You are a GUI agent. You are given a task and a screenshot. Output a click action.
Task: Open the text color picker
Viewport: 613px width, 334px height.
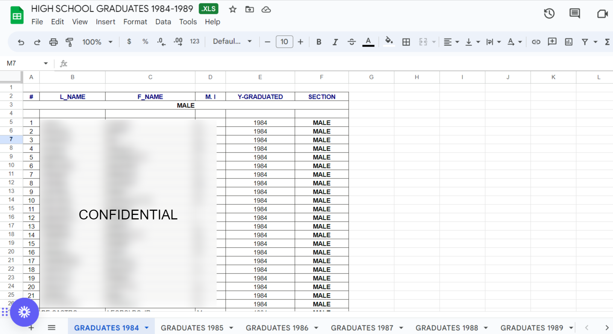coord(368,42)
